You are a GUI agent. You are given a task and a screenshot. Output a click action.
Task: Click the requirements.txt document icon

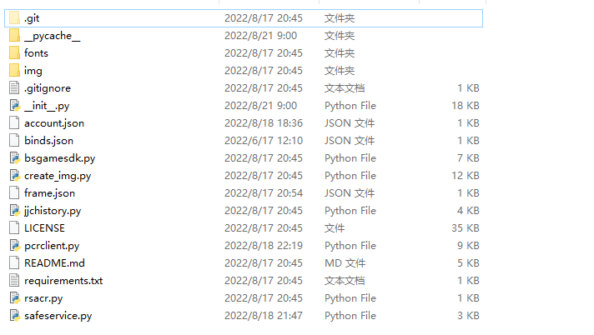tap(14, 281)
